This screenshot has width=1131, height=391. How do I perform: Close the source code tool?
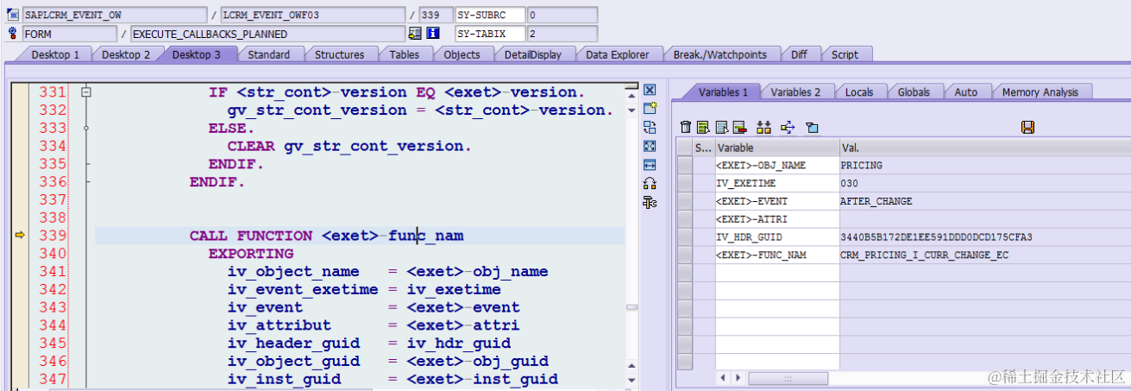pos(650,90)
